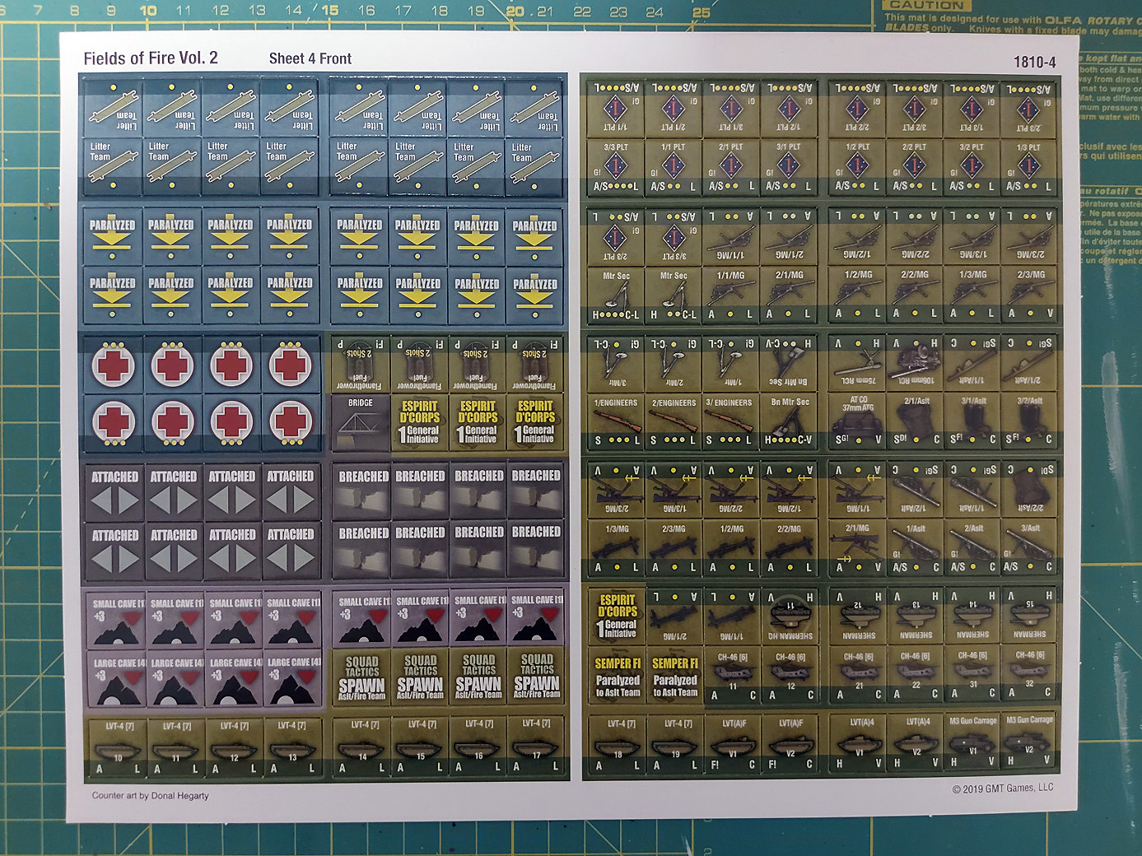Image resolution: width=1142 pixels, height=856 pixels.
Task: Select the 2/Mtr mortar counter
Action: [x=675, y=364]
